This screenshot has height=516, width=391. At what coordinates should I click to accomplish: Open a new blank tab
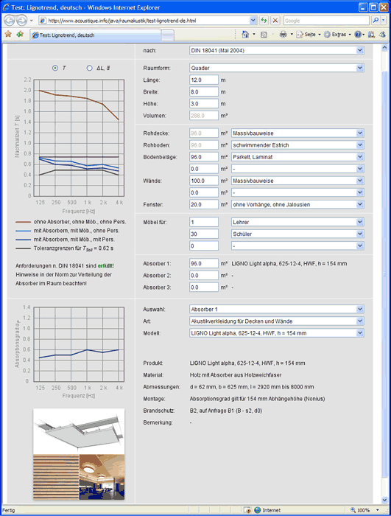tap(168, 35)
